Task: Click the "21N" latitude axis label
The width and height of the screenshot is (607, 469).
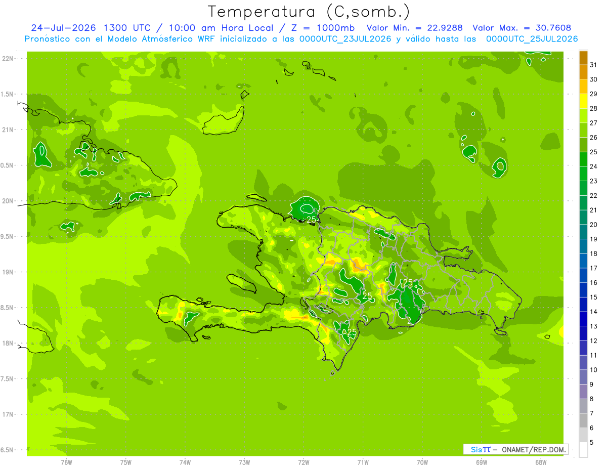Action: [9, 130]
